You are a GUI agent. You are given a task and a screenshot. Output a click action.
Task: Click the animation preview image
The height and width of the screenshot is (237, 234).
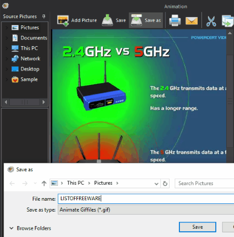(x=139, y=96)
